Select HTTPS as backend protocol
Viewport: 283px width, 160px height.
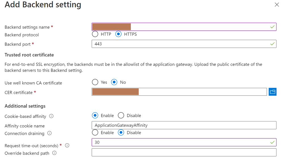click(118, 34)
